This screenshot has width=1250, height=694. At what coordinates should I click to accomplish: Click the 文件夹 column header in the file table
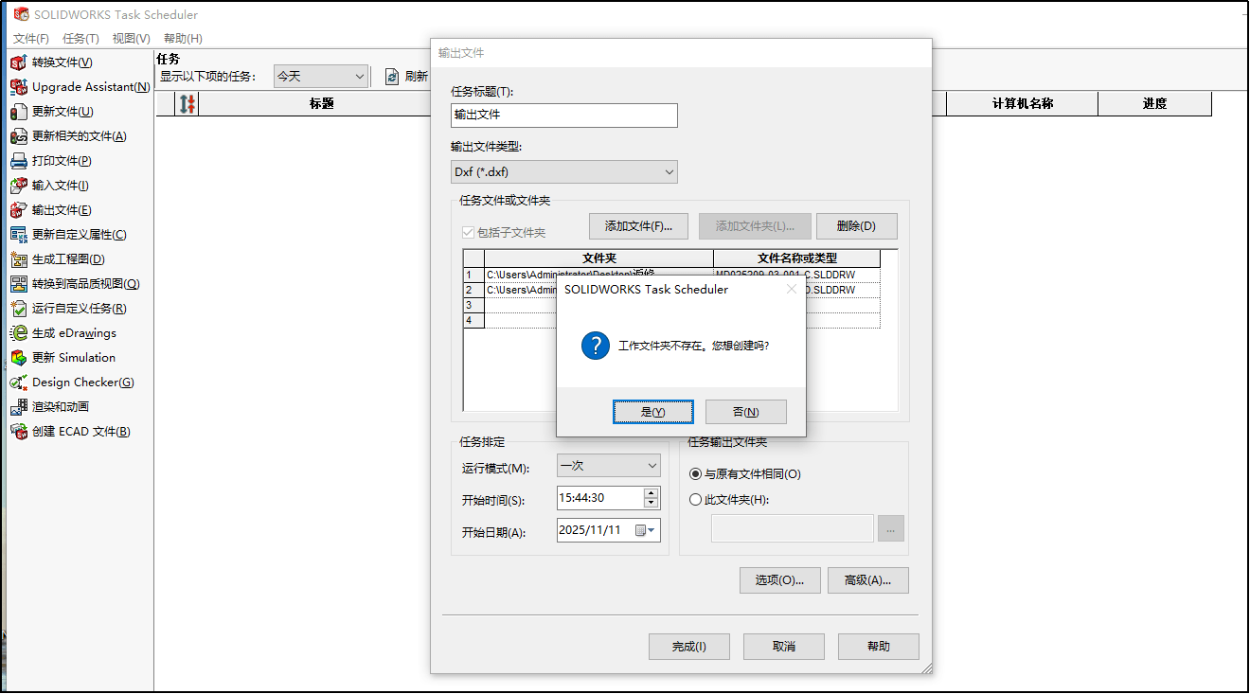tap(598, 258)
